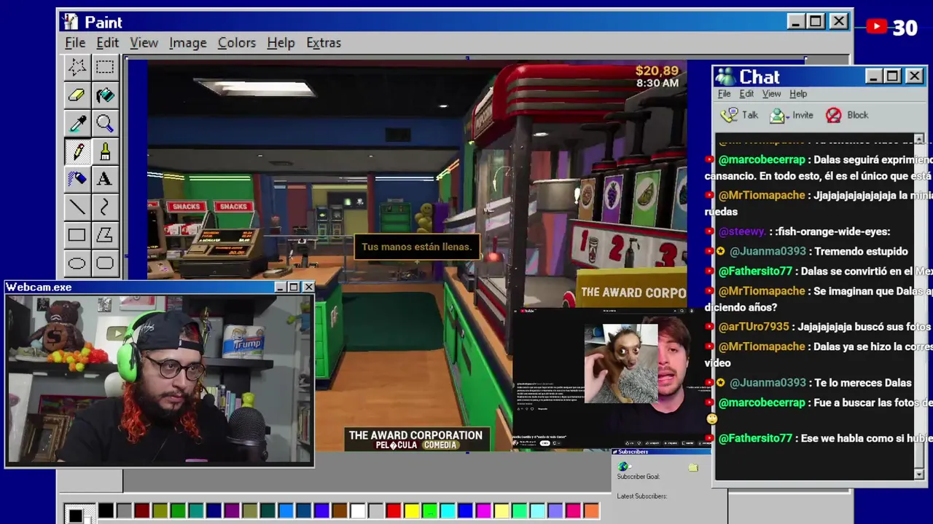Pick the maroon color swatch
Image resolution: width=933 pixels, height=524 pixels.
[142, 511]
